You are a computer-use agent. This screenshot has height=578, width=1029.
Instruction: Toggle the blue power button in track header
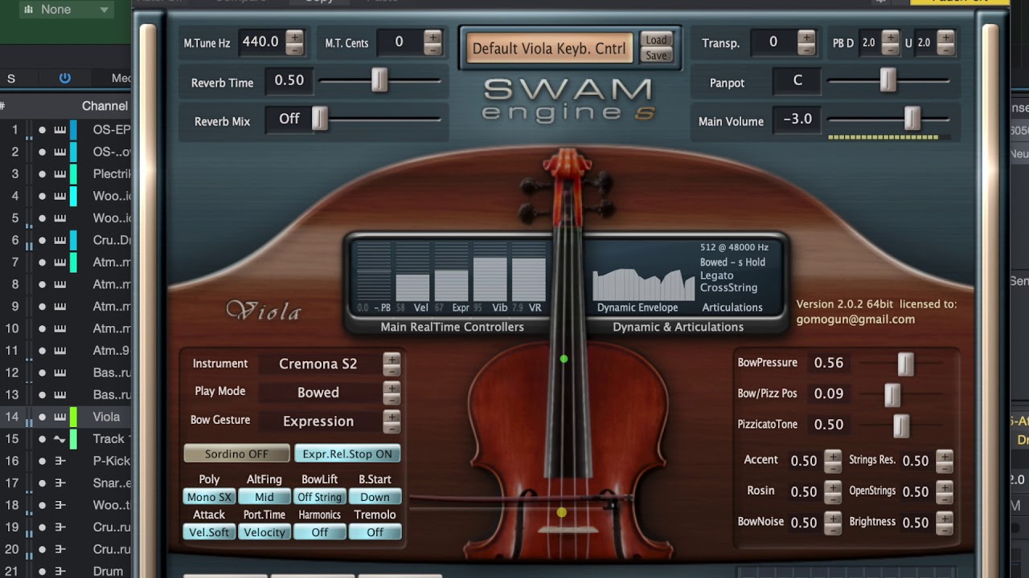pyautogui.click(x=65, y=78)
